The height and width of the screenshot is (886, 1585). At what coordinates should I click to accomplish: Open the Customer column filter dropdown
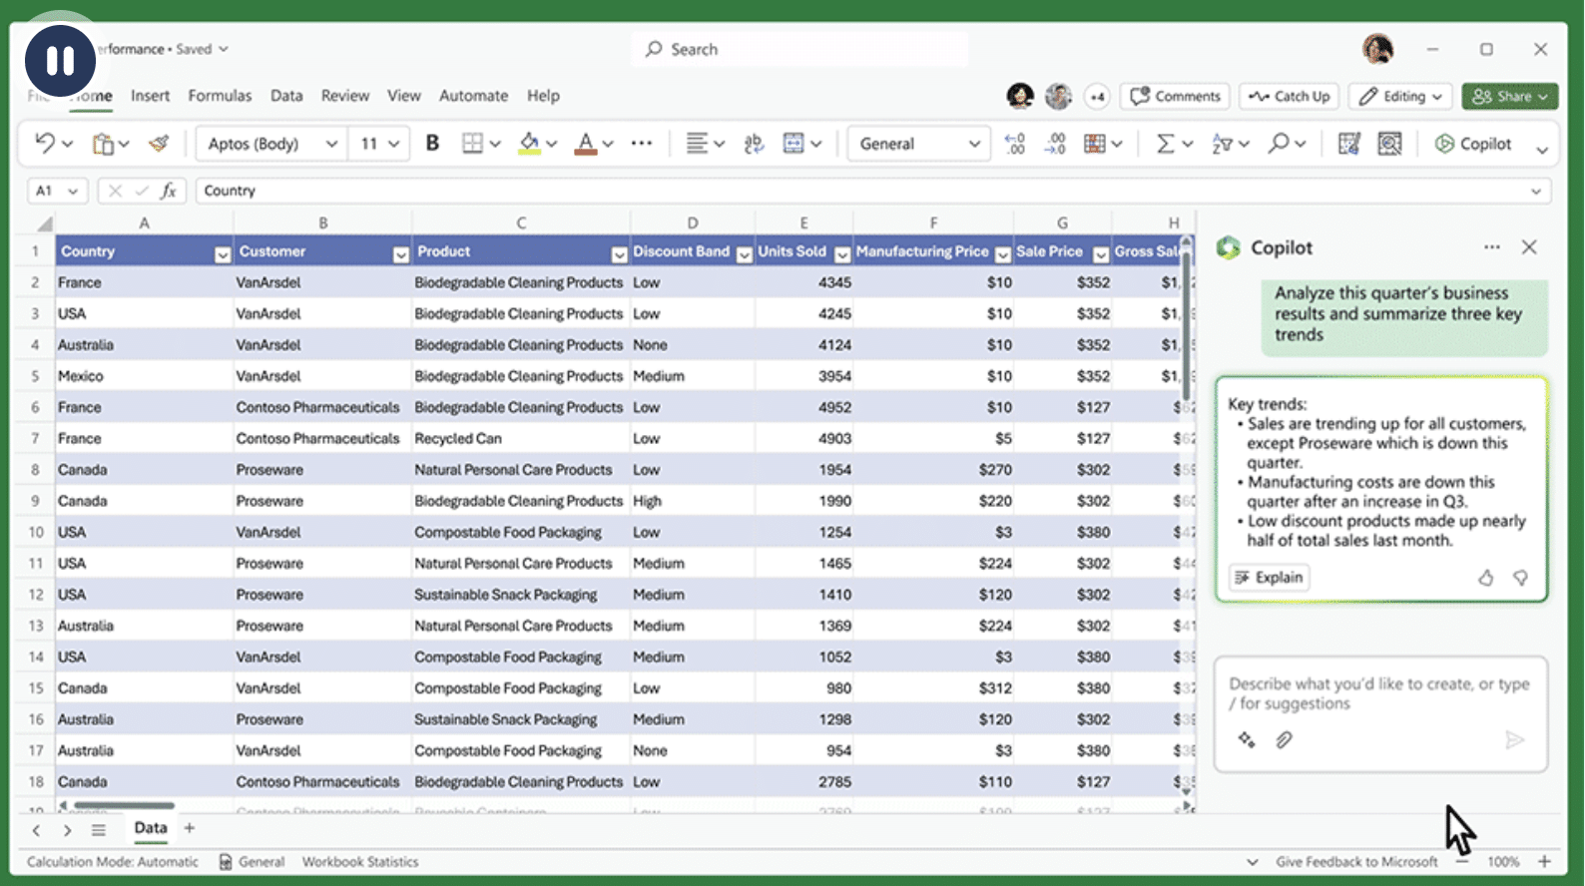point(400,254)
